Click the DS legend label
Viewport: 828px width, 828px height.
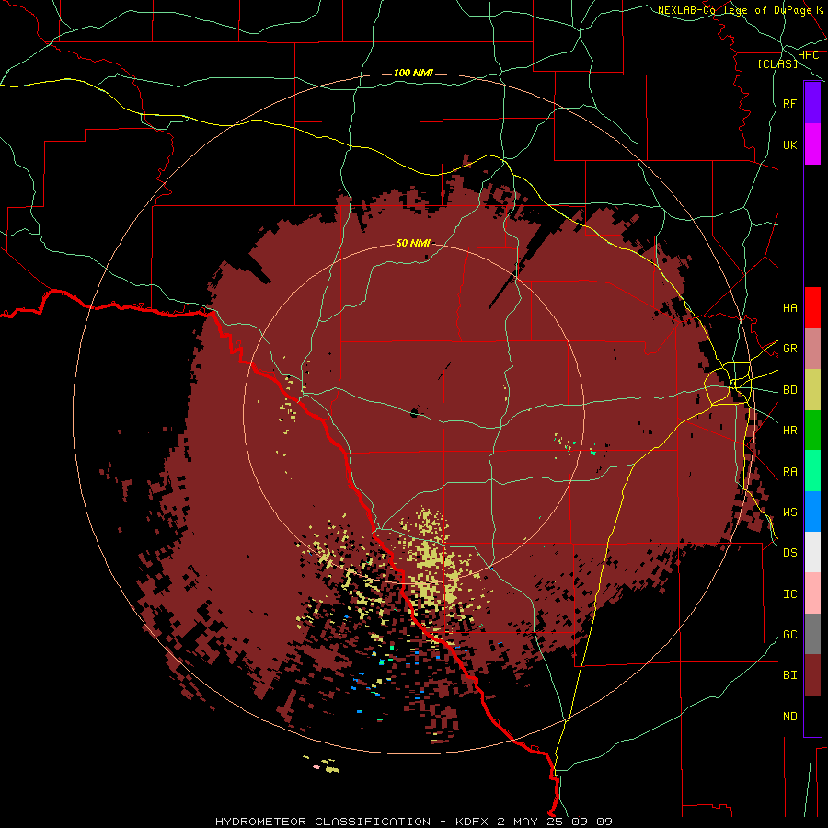(789, 553)
